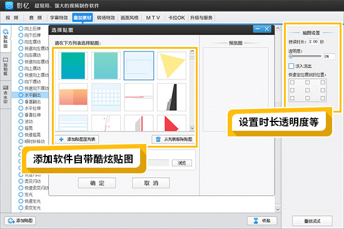Pick the top-left box in placement grid
This screenshot has width=344, height=229.
[292, 83]
